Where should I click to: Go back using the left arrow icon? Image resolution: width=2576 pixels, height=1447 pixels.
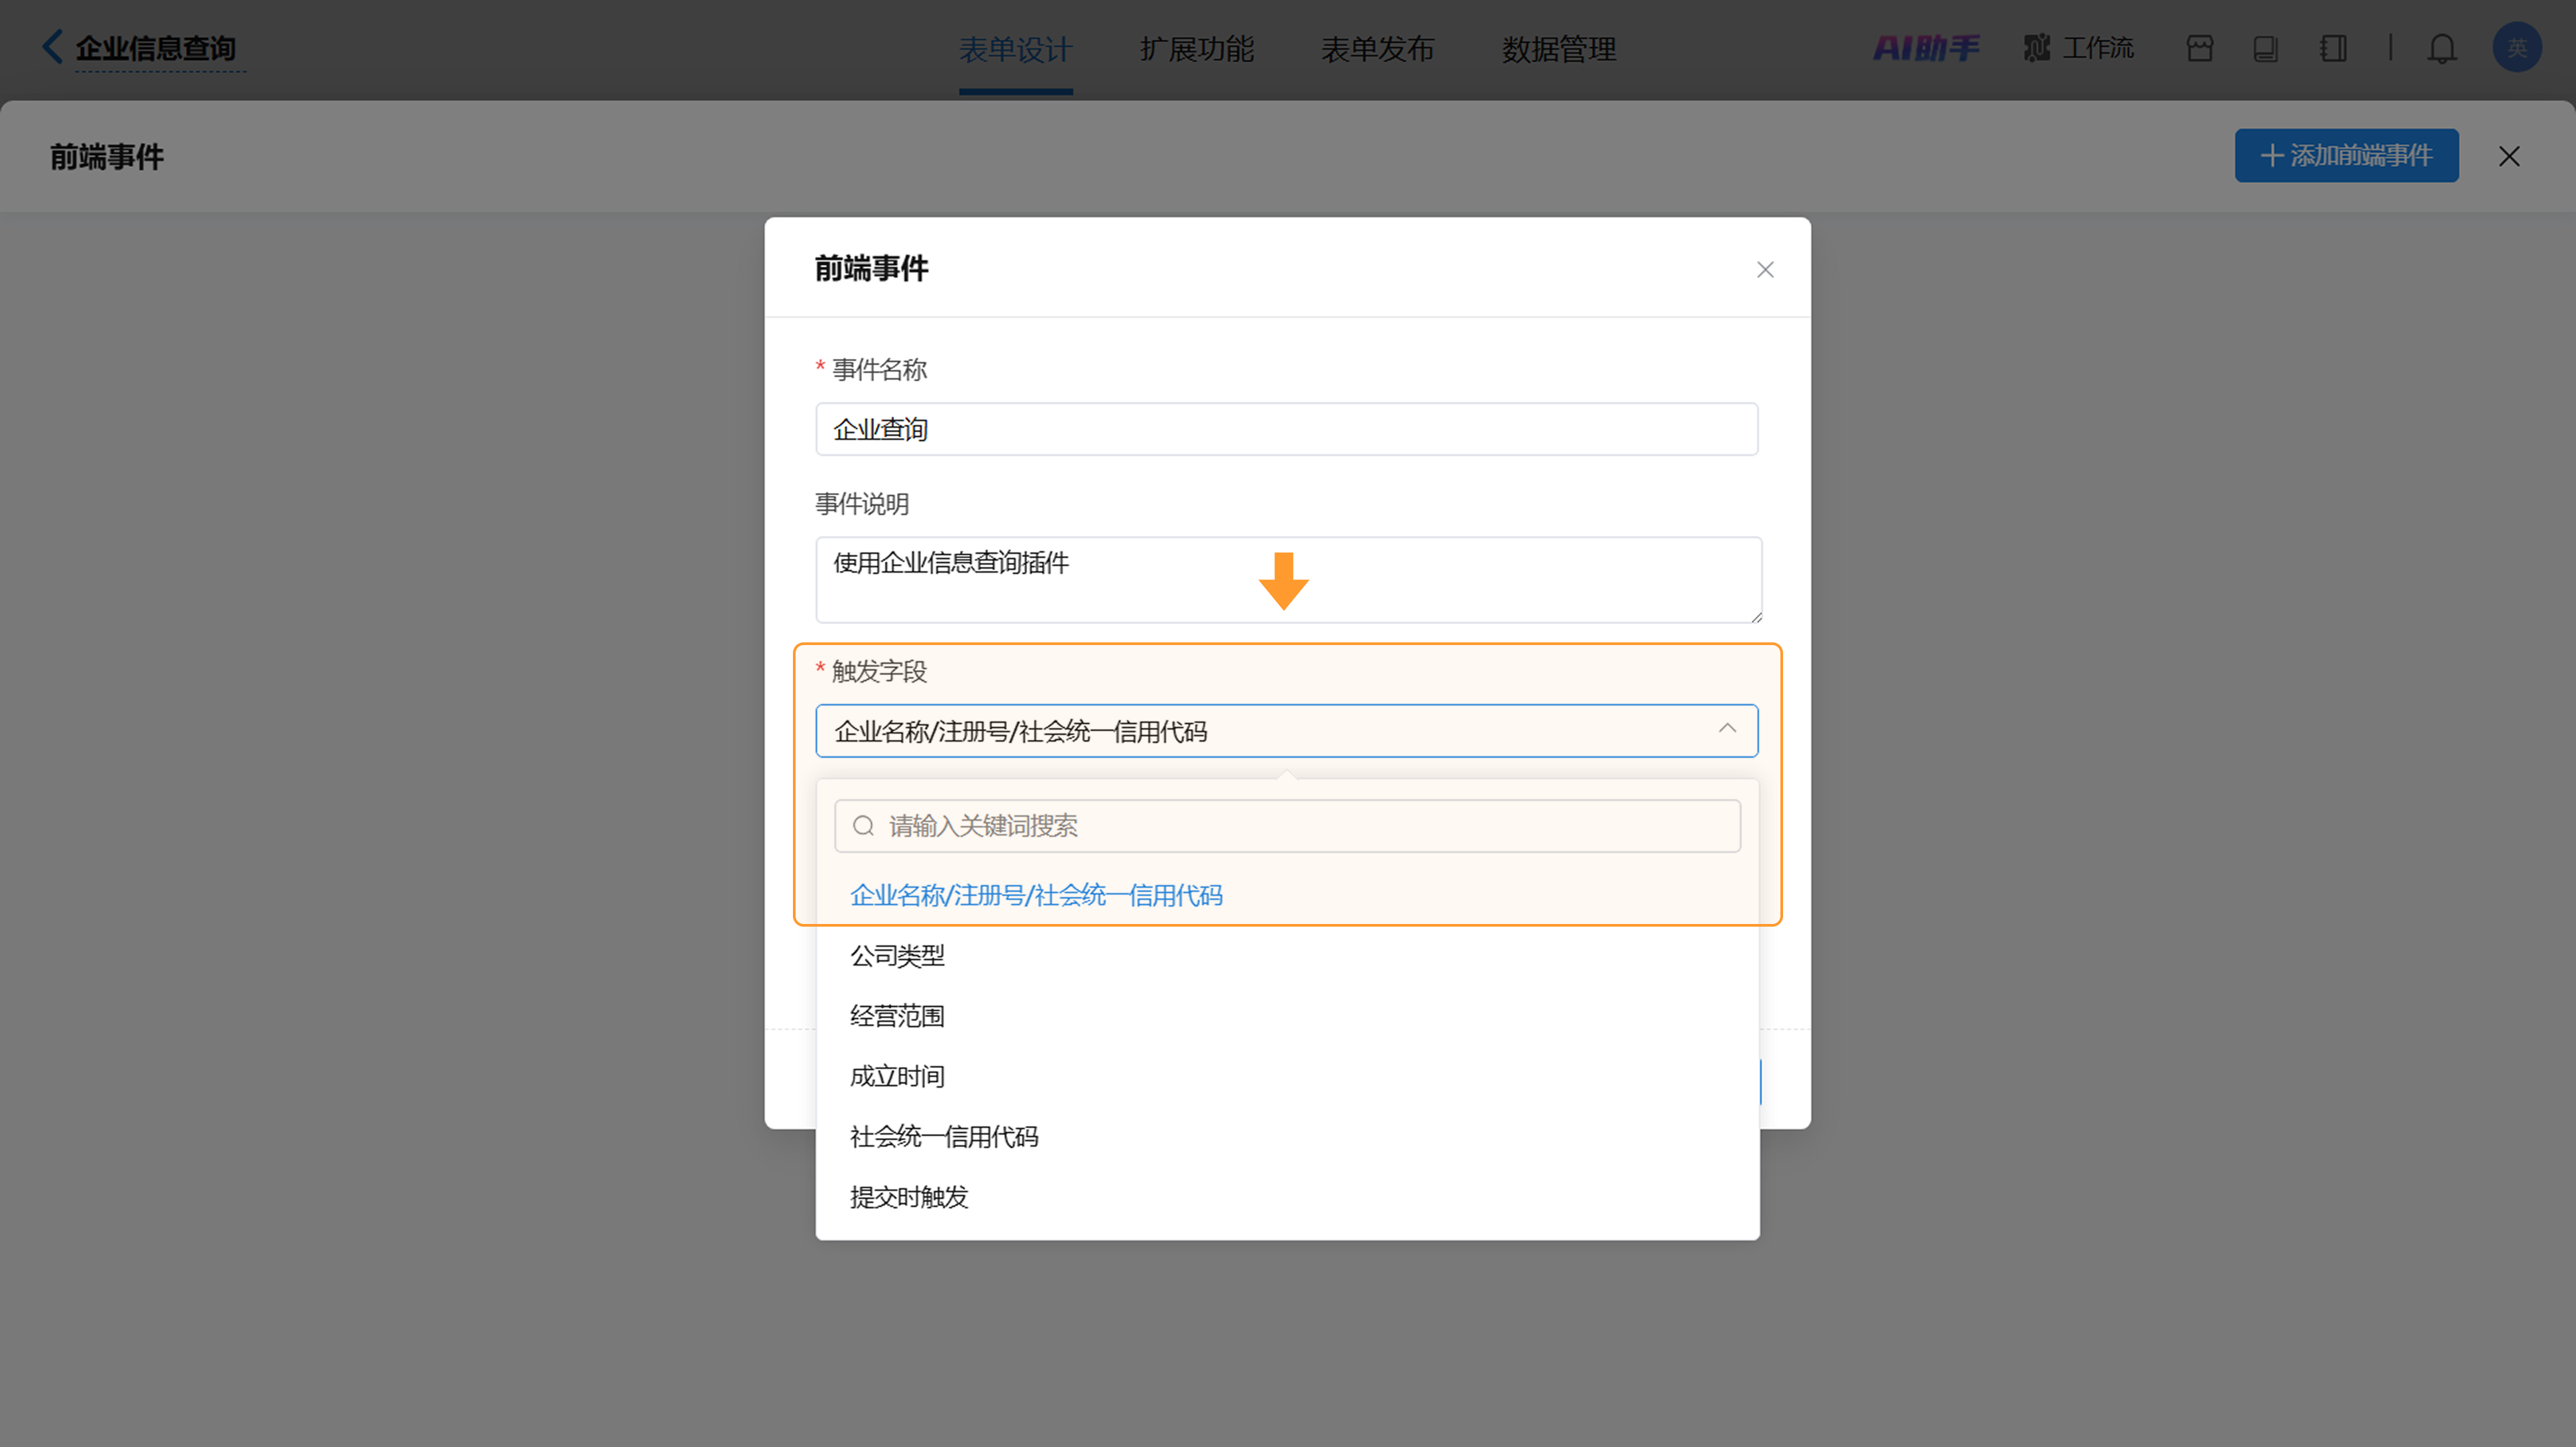click(52, 47)
